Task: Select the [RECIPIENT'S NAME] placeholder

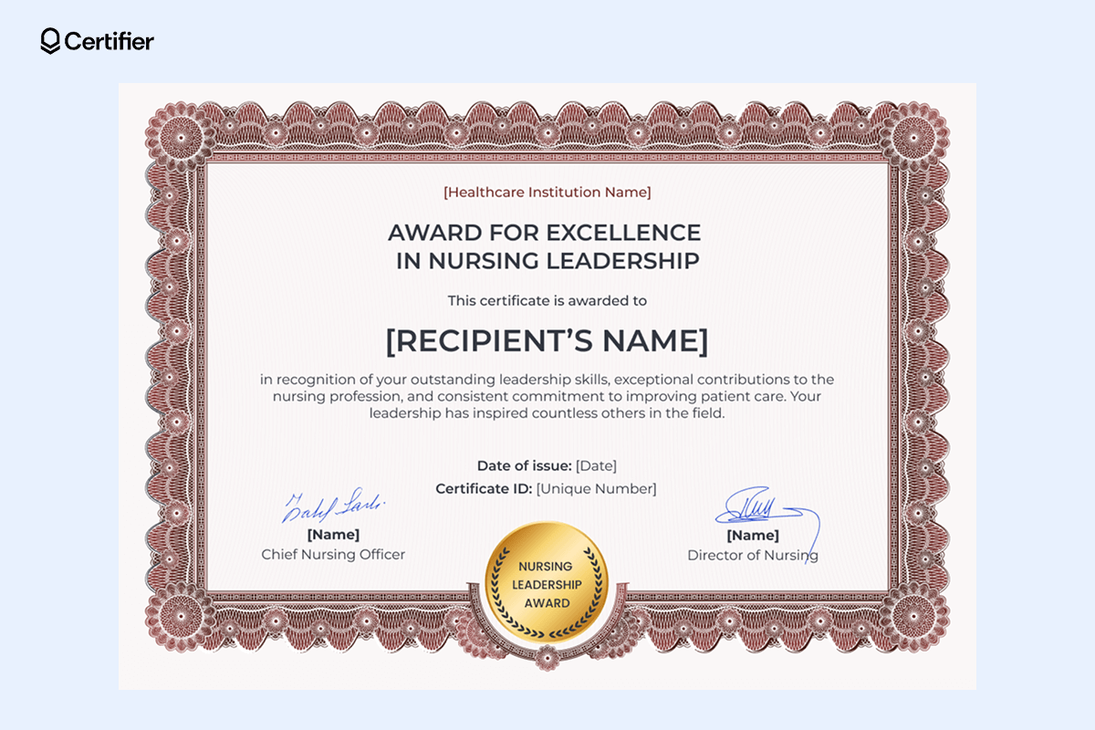Action: pos(547,341)
